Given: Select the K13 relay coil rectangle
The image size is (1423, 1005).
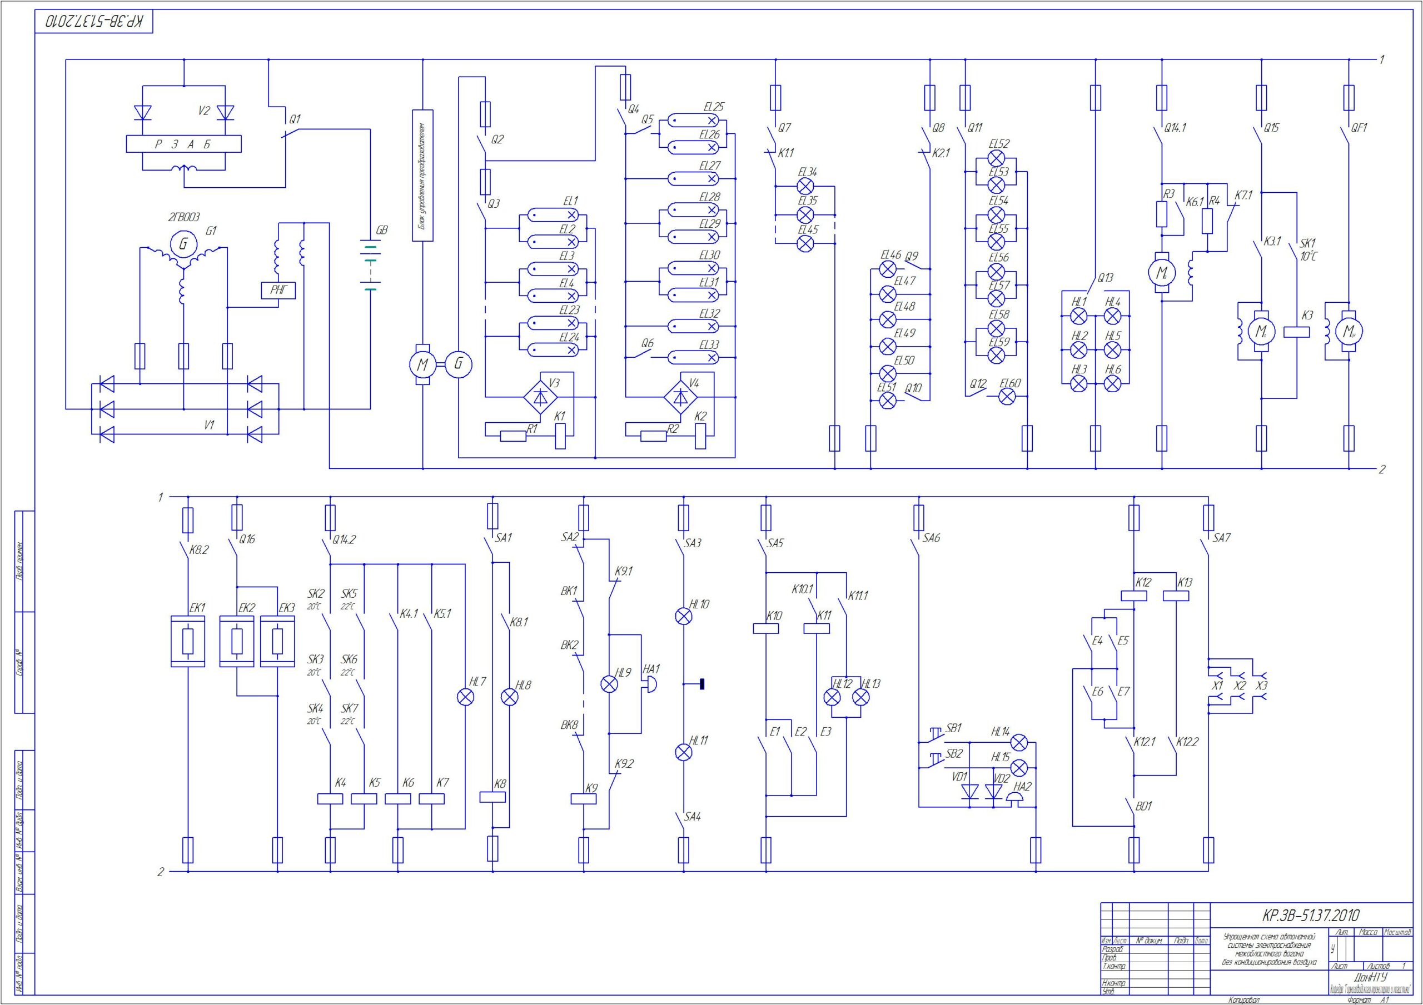Looking at the screenshot, I should (x=1176, y=596).
